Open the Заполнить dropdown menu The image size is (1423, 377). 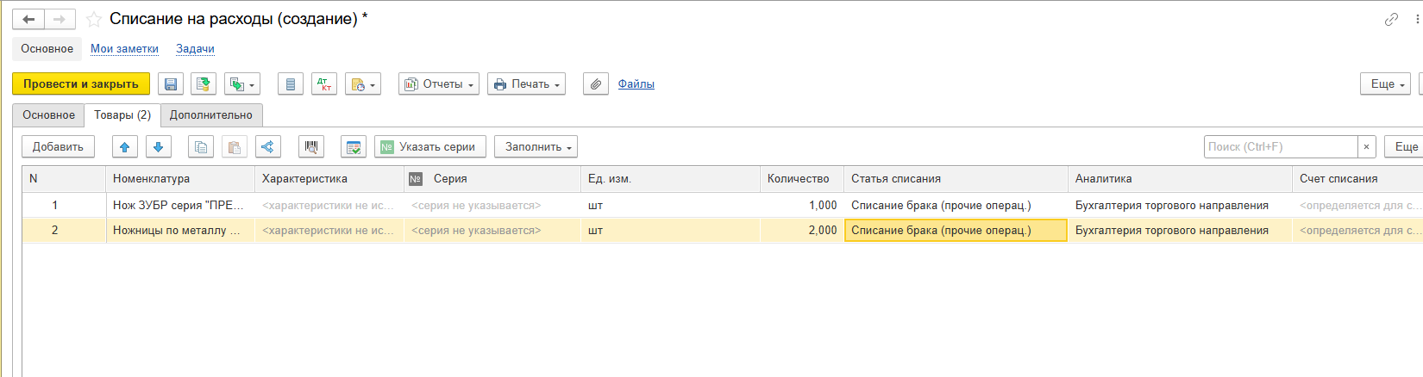[x=536, y=147]
